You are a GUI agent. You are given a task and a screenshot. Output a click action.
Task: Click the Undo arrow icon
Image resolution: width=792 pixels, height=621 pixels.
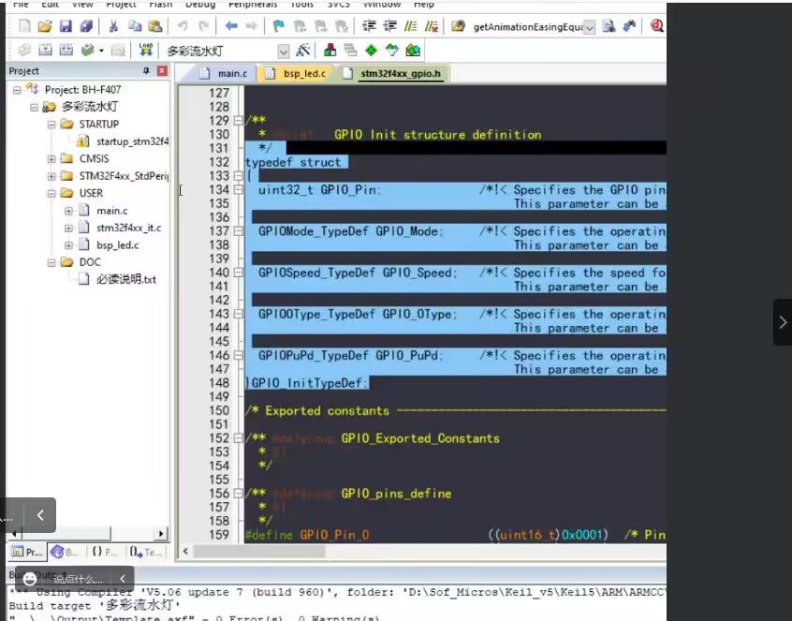(183, 26)
